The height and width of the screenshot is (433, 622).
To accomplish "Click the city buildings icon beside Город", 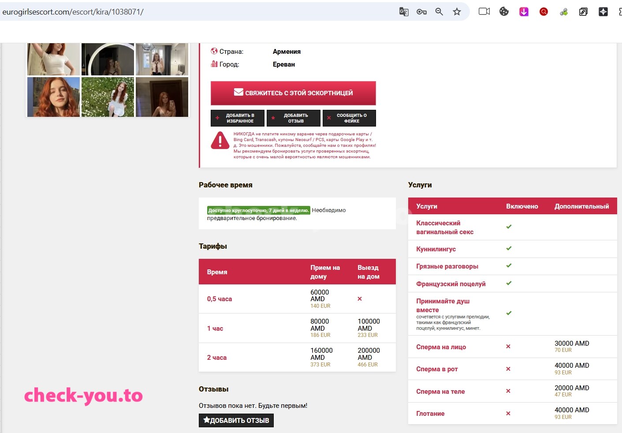I will click(x=214, y=64).
